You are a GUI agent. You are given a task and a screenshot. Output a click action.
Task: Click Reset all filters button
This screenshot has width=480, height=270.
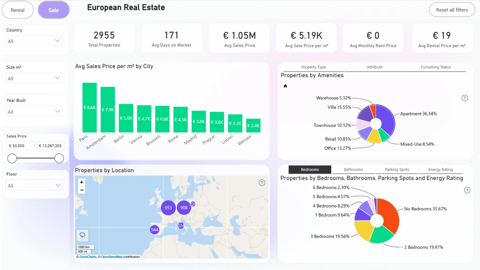click(452, 10)
